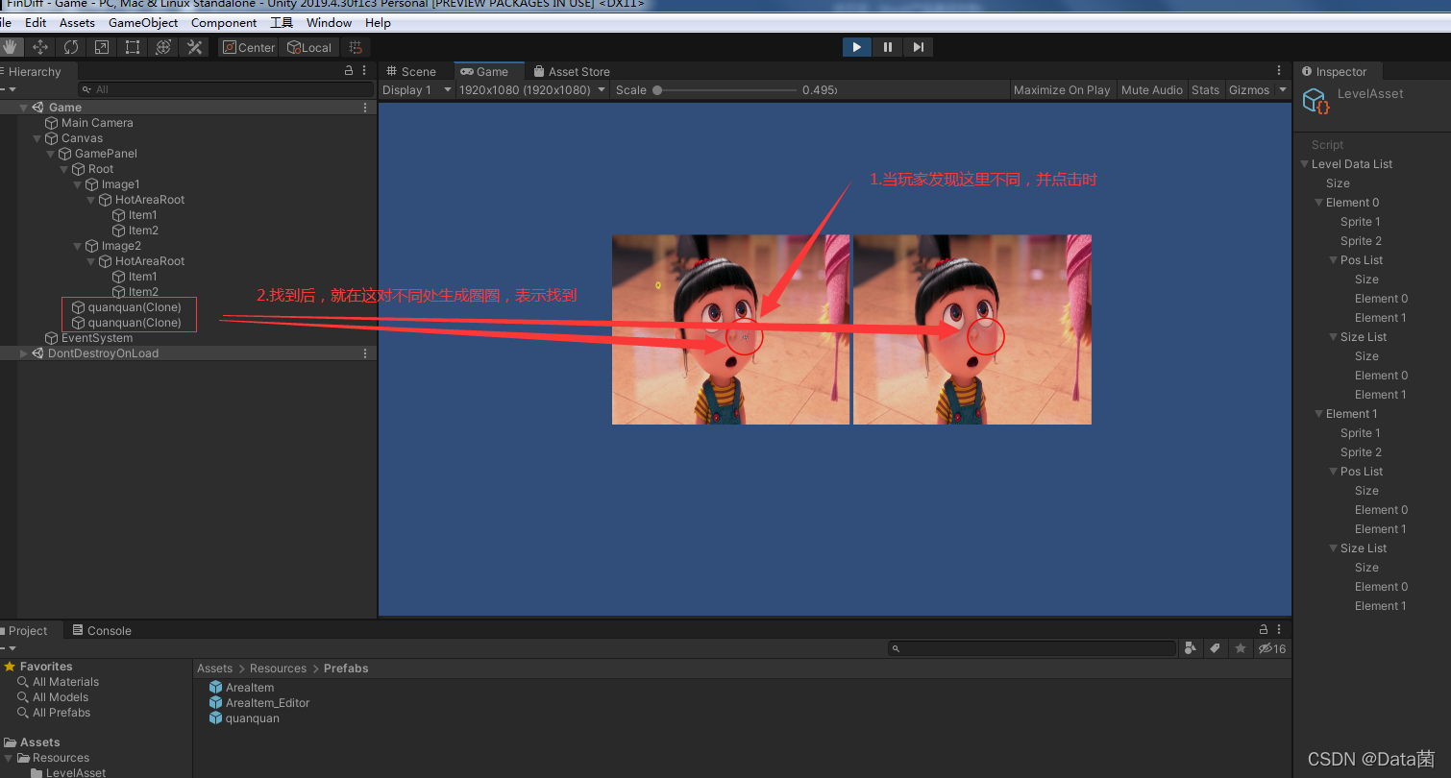
Task: Select the Rotate tool
Action: (71, 47)
